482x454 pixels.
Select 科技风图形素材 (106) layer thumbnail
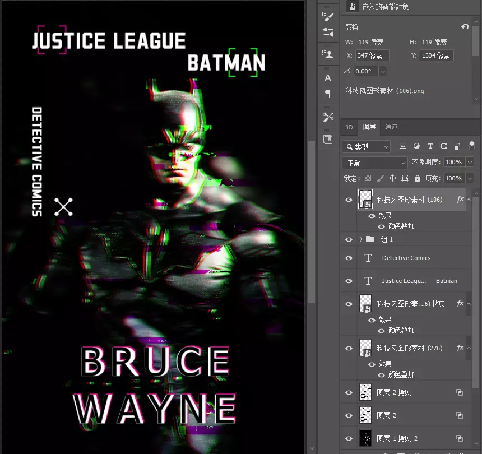point(365,199)
